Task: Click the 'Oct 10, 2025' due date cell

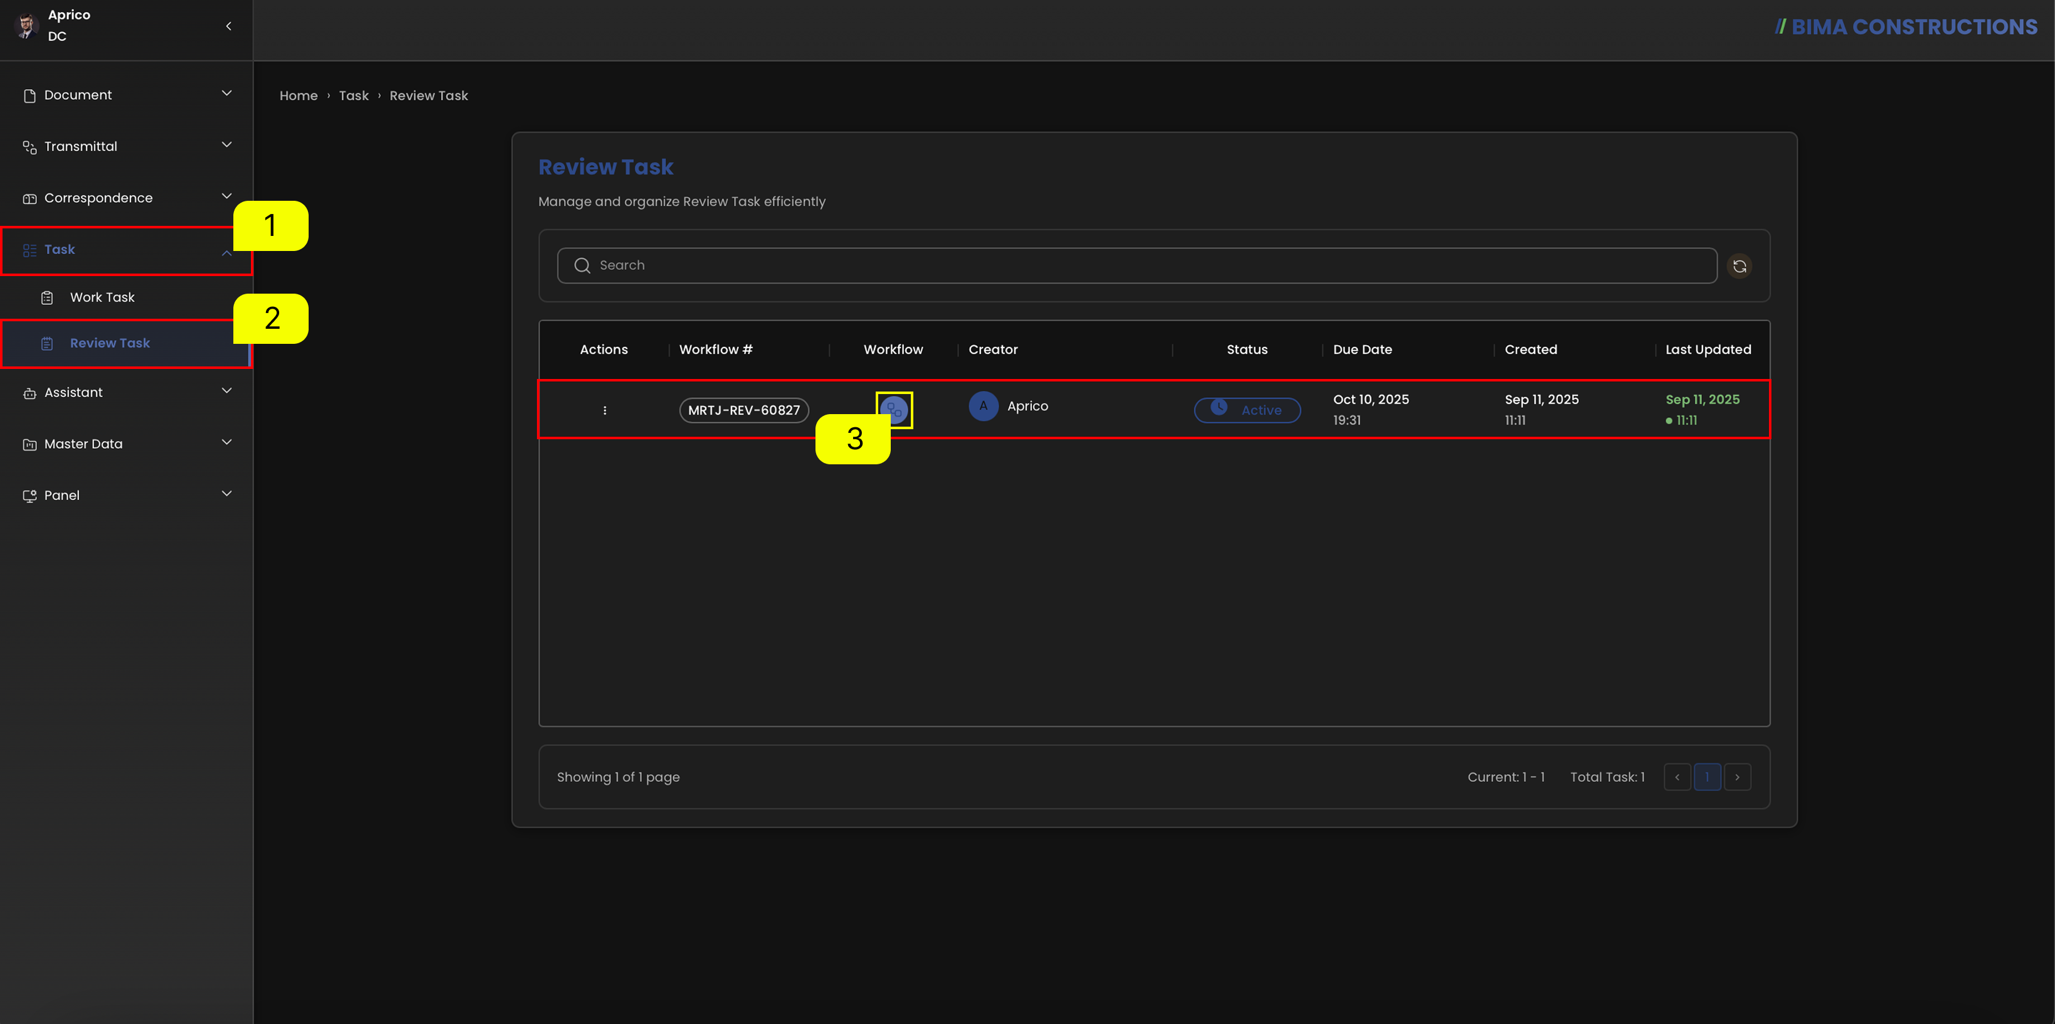Action: pyautogui.click(x=1371, y=400)
